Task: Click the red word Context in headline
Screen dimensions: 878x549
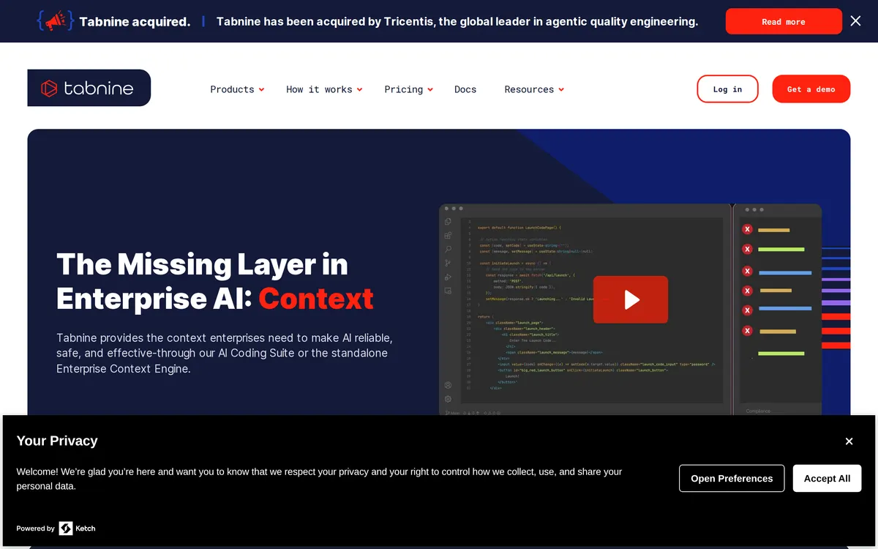Action: pos(316,299)
